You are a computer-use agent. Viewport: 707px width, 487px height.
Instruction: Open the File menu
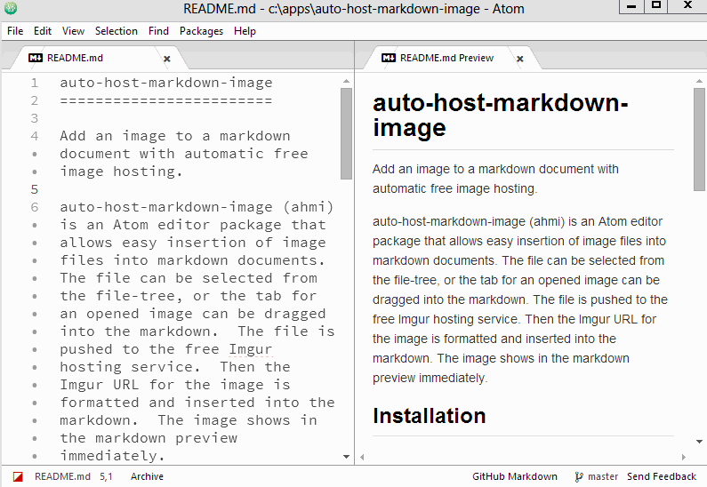point(15,31)
